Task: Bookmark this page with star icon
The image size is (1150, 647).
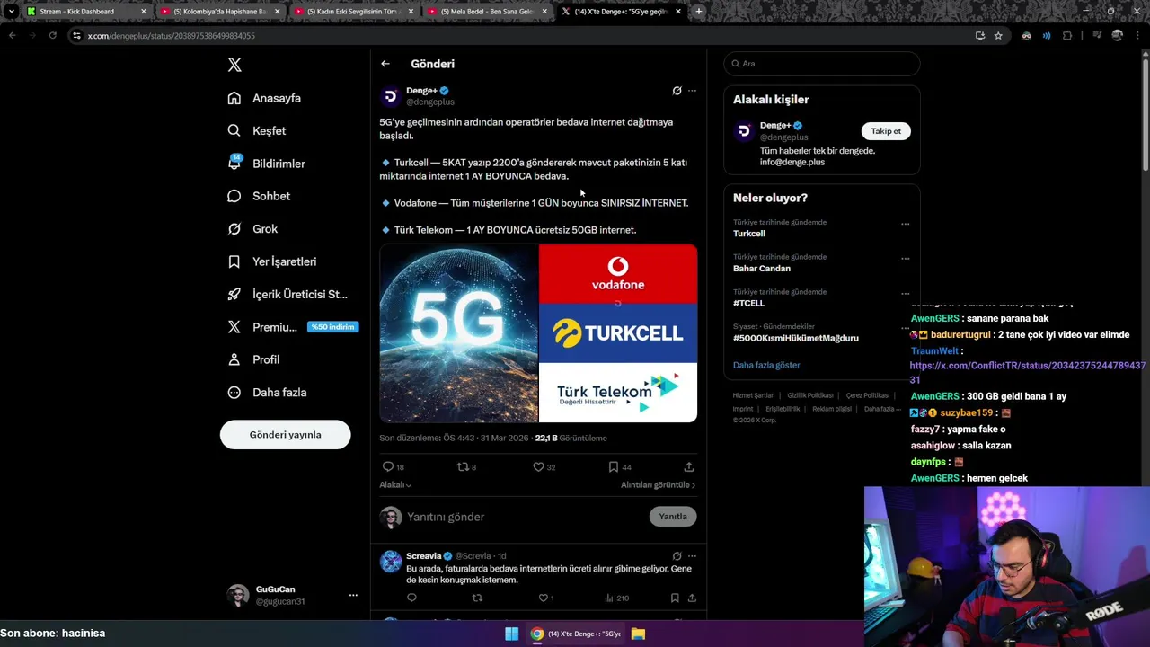Action: click(x=998, y=36)
